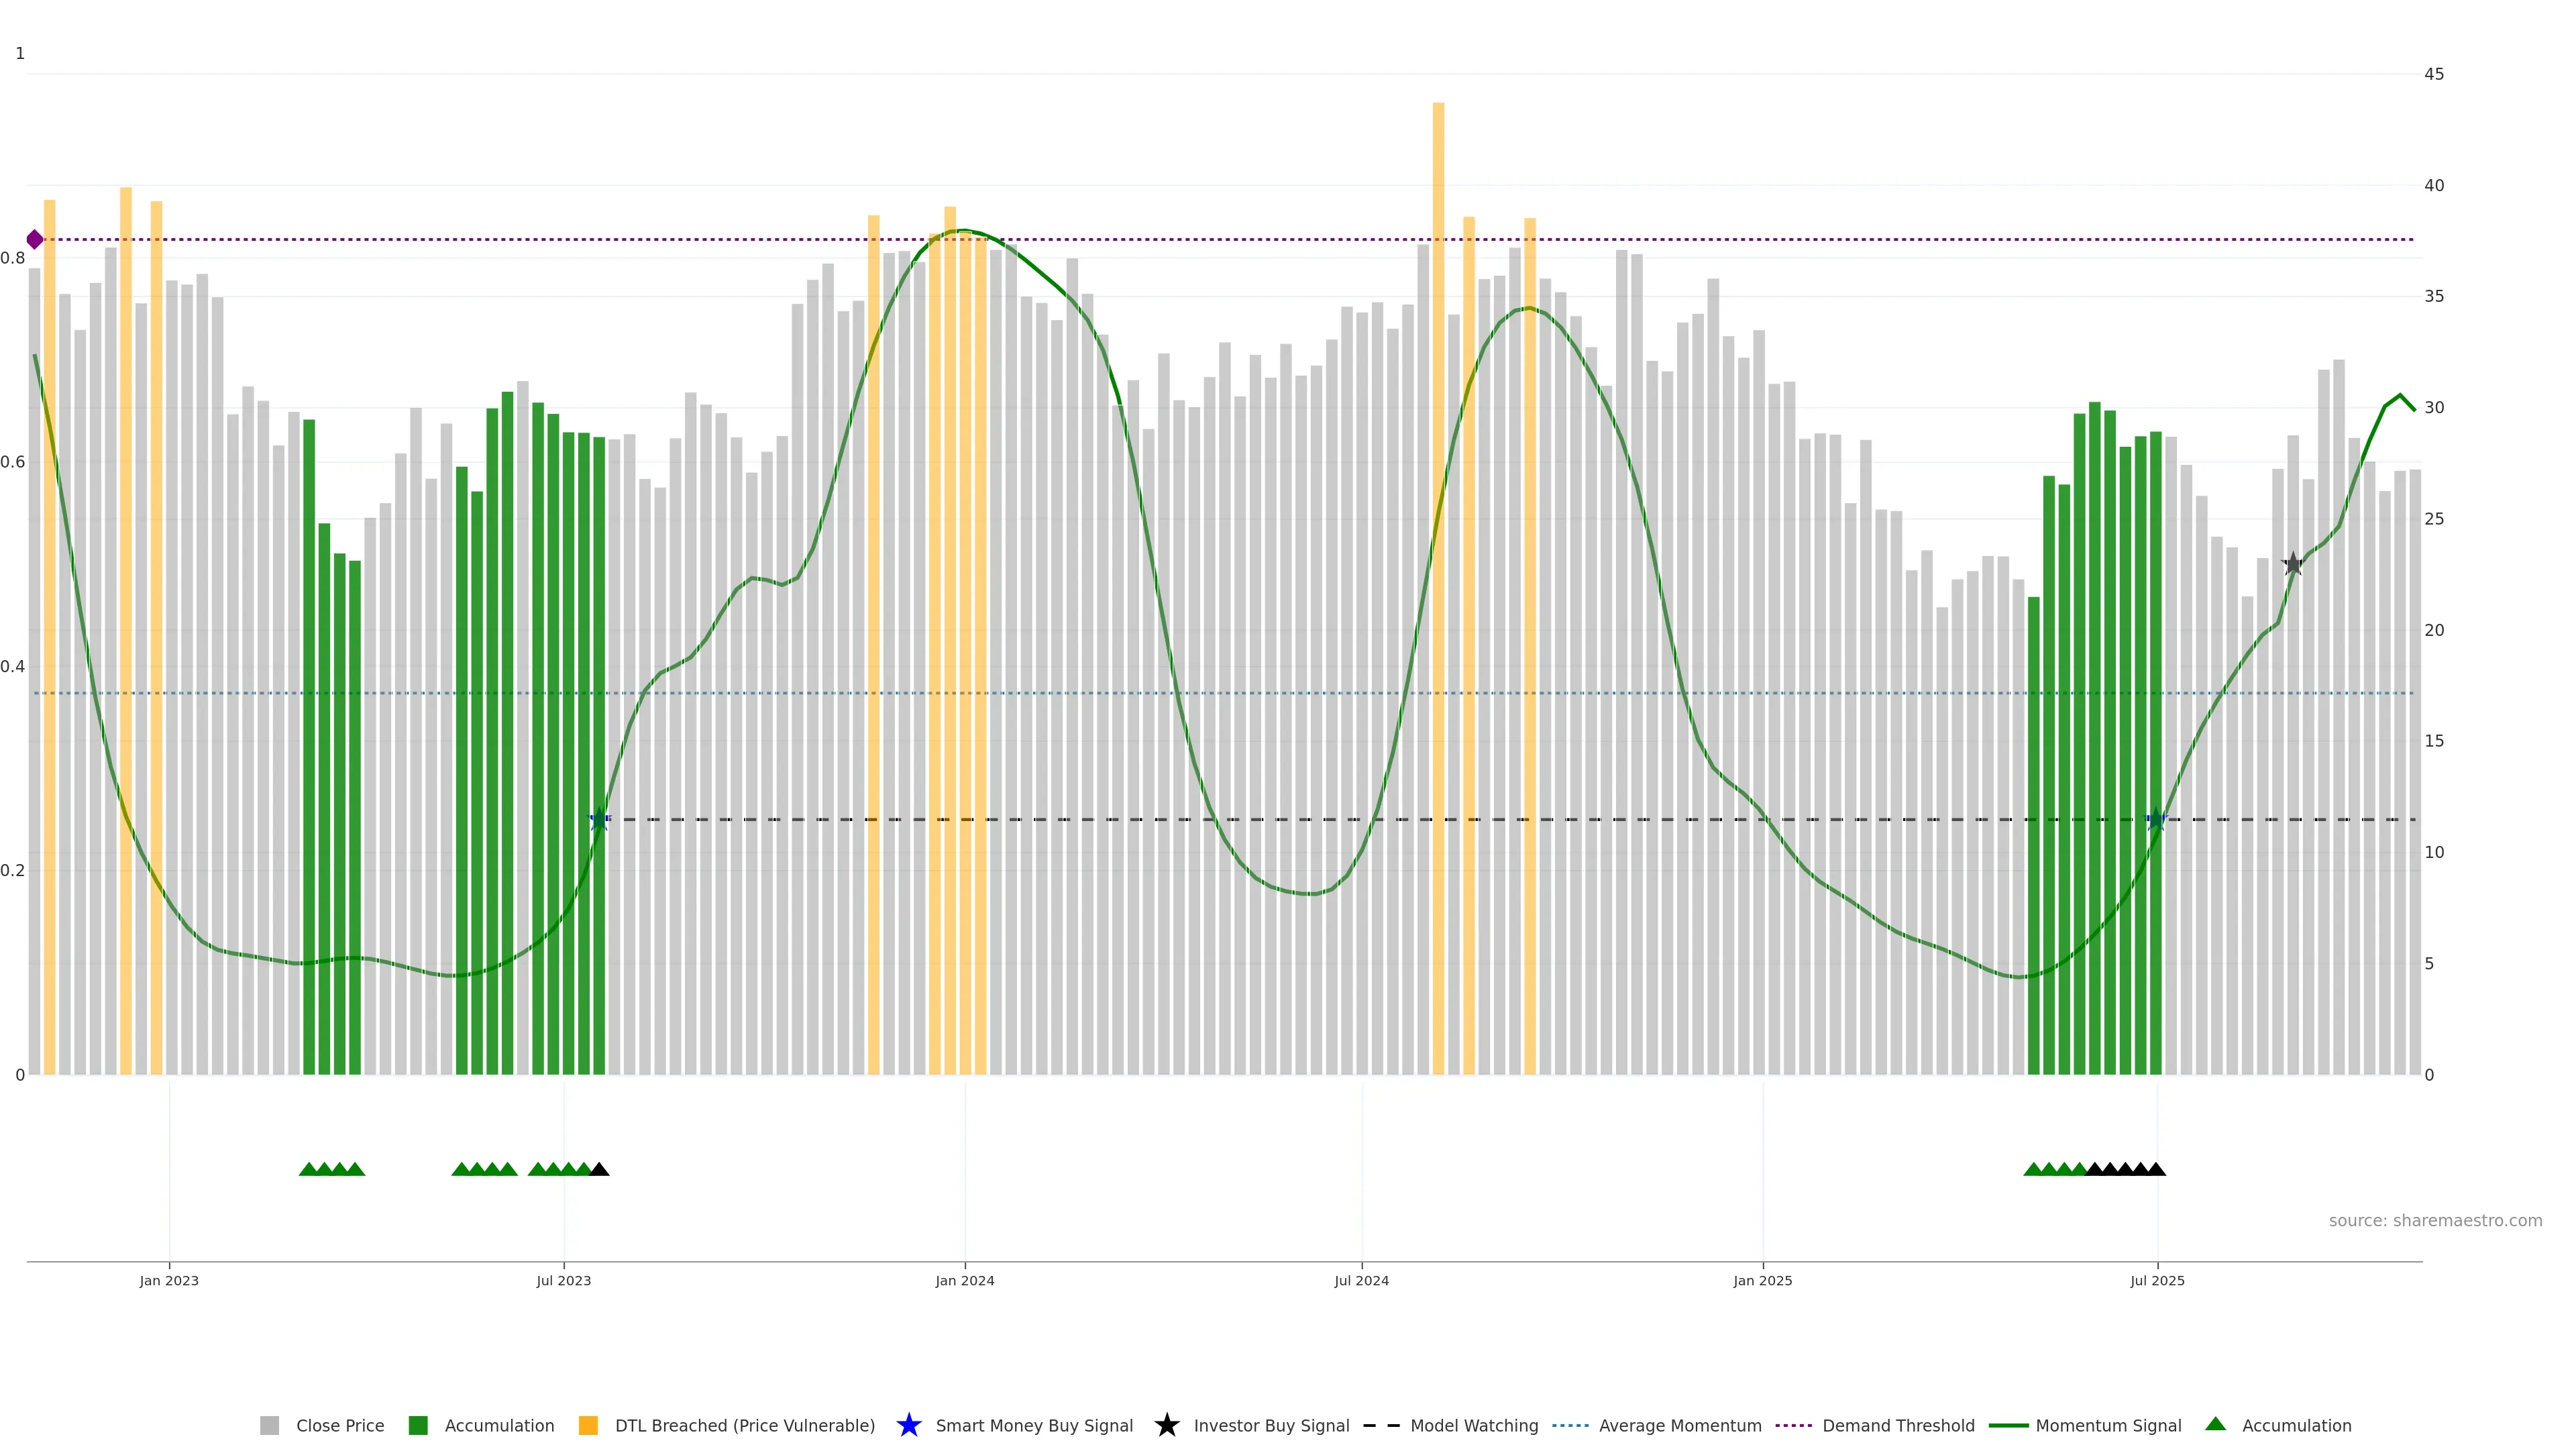Viewport: 2576px width, 1449px height.
Task: Toggle the DTL Breached (Price Vulnerable) legend entry
Action: pos(744,1425)
